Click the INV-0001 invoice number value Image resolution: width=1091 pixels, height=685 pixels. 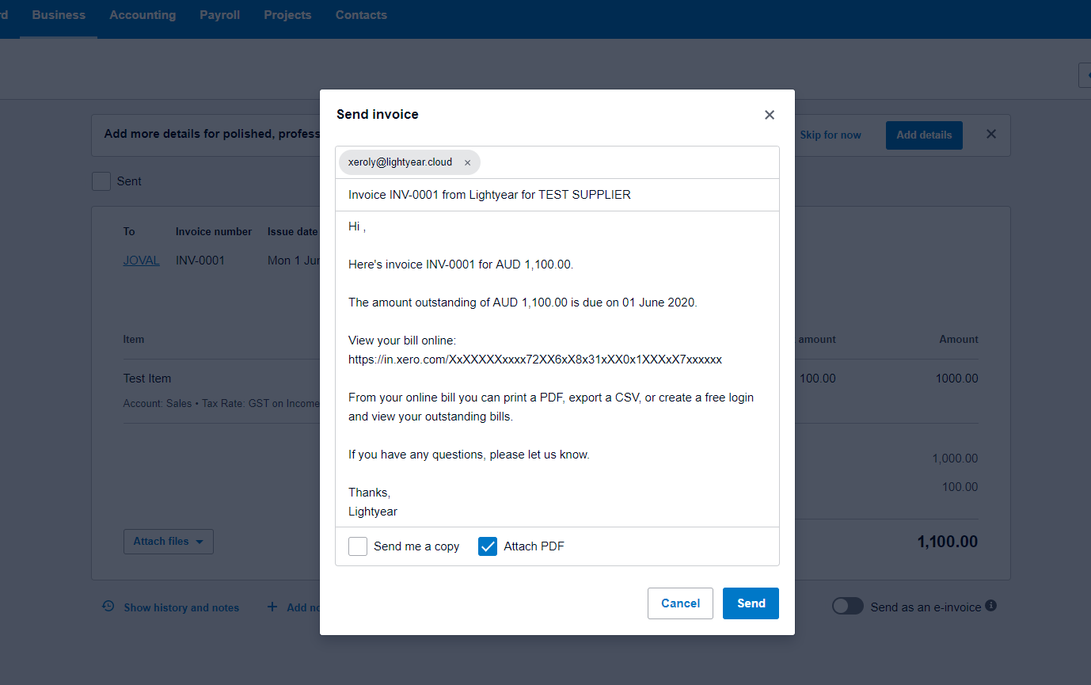pyautogui.click(x=200, y=261)
